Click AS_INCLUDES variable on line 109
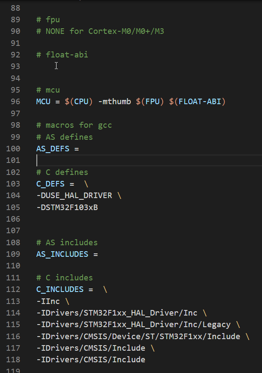 pyautogui.click(x=62, y=254)
